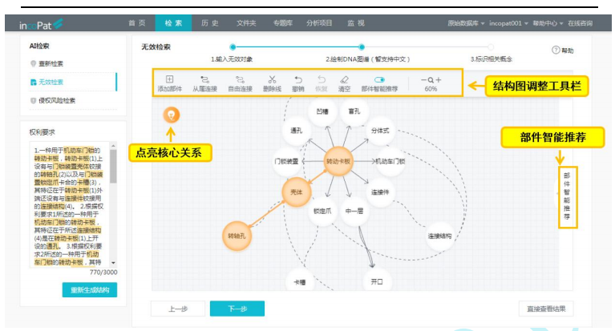Select the 机动车门锁 node
Image resolution: width=615 pixels, height=331 pixels.
390,161
